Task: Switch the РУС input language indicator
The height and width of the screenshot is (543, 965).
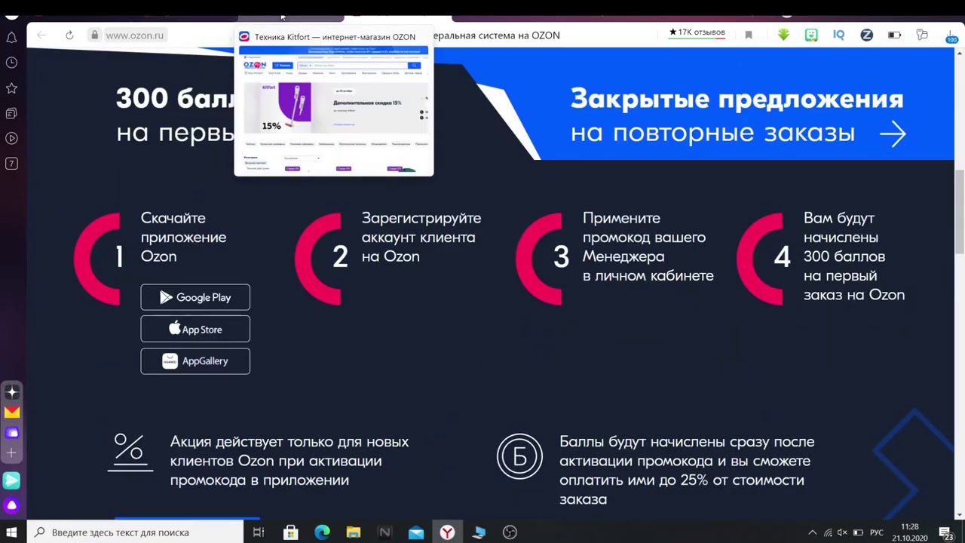Action: tap(876, 532)
